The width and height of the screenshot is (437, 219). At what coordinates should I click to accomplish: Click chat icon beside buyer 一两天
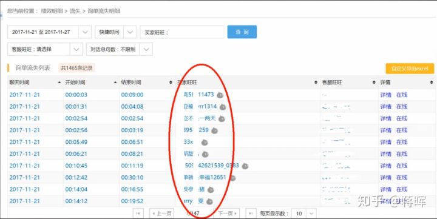pos(222,119)
